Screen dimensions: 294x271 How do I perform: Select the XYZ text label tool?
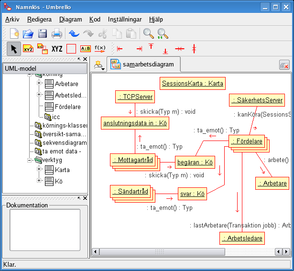tap(57, 49)
